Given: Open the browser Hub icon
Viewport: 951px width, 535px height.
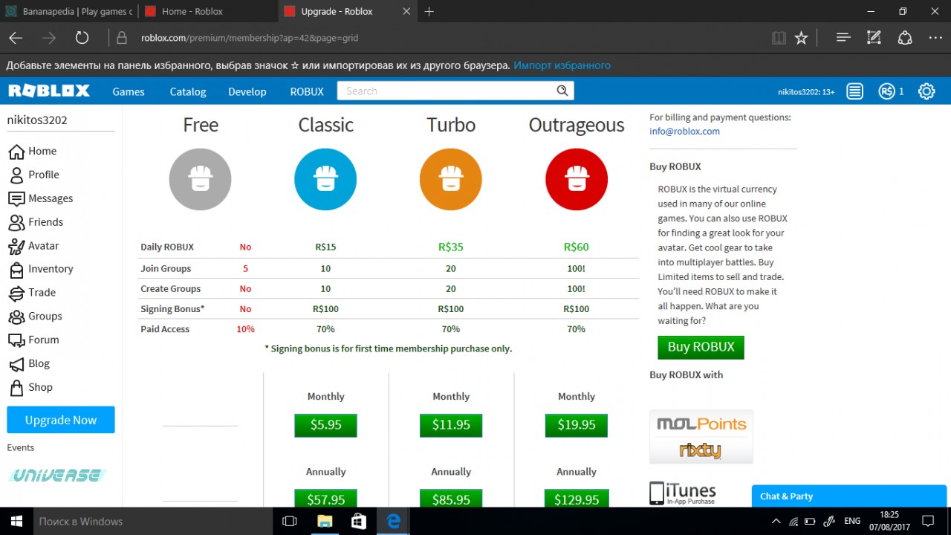Looking at the screenshot, I should click(x=843, y=38).
